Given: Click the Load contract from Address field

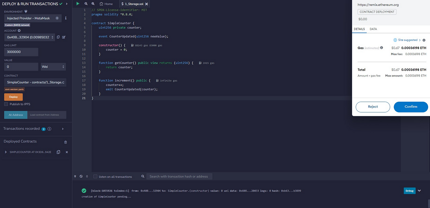Looking at the screenshot, I should 47,115.
